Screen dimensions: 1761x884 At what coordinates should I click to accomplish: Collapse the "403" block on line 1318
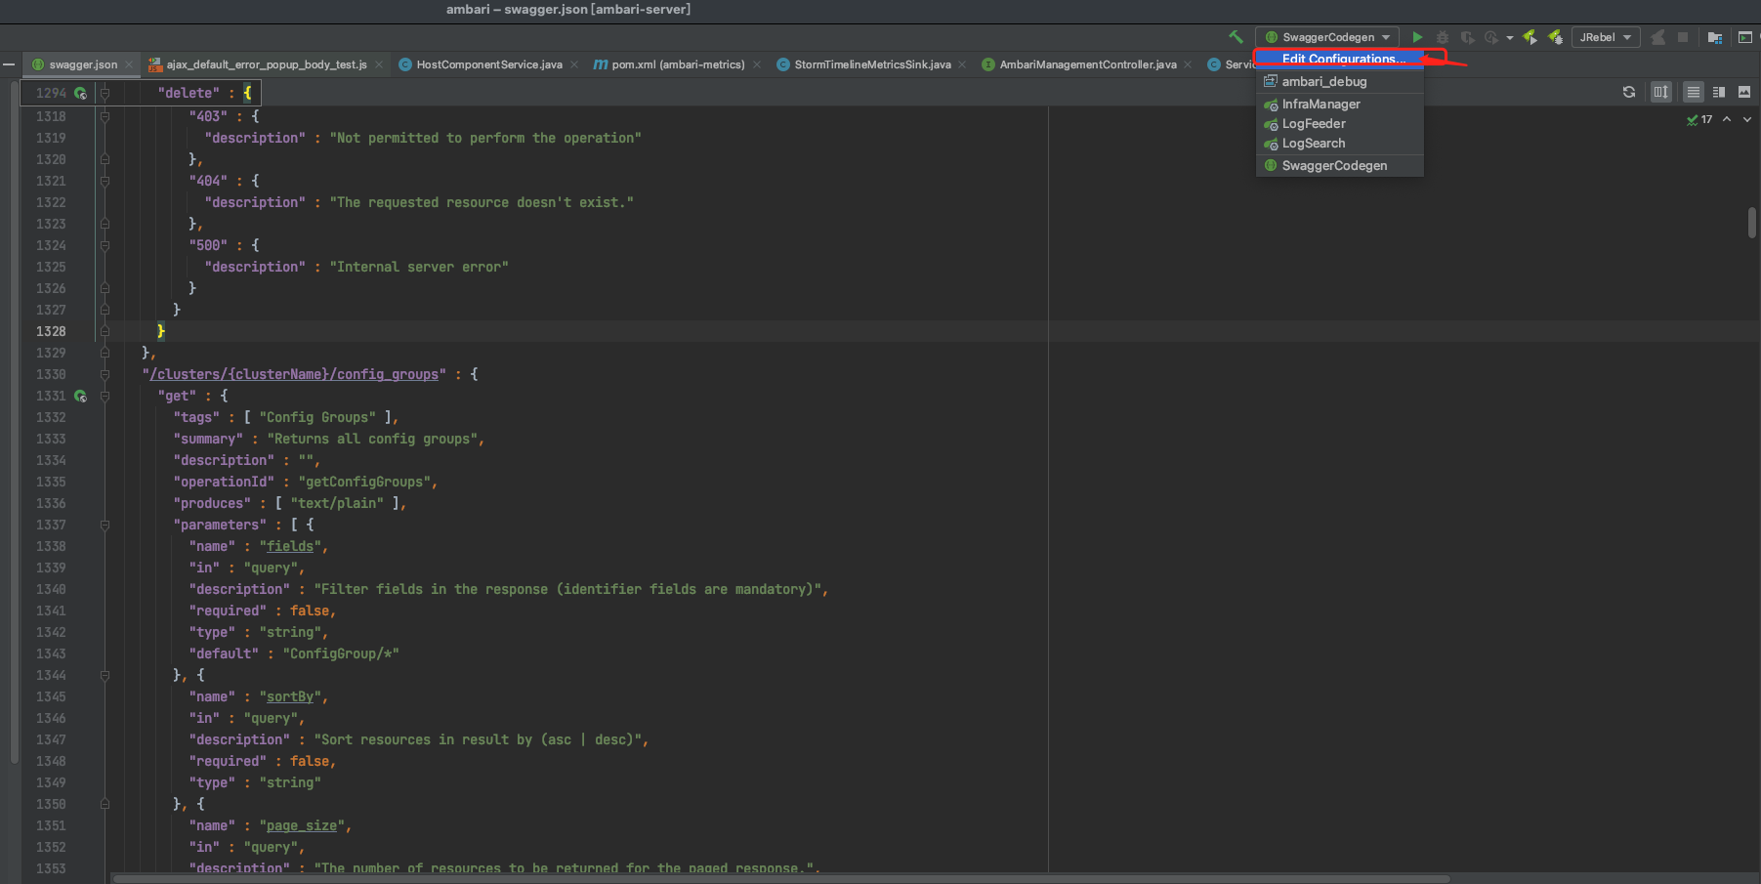pos(105,116)
